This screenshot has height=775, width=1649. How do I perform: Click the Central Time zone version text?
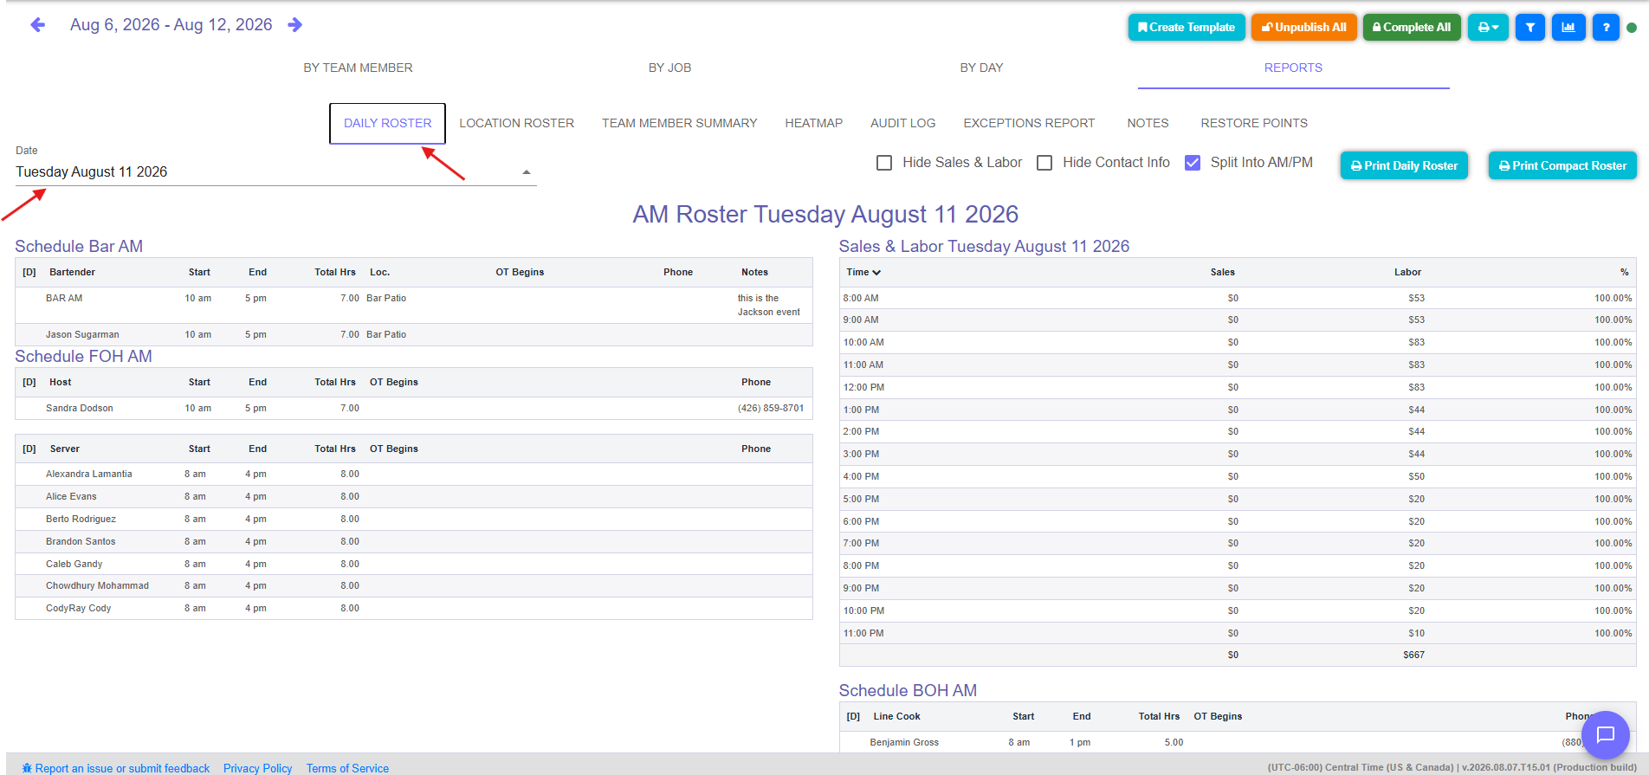click(1452, 767)
